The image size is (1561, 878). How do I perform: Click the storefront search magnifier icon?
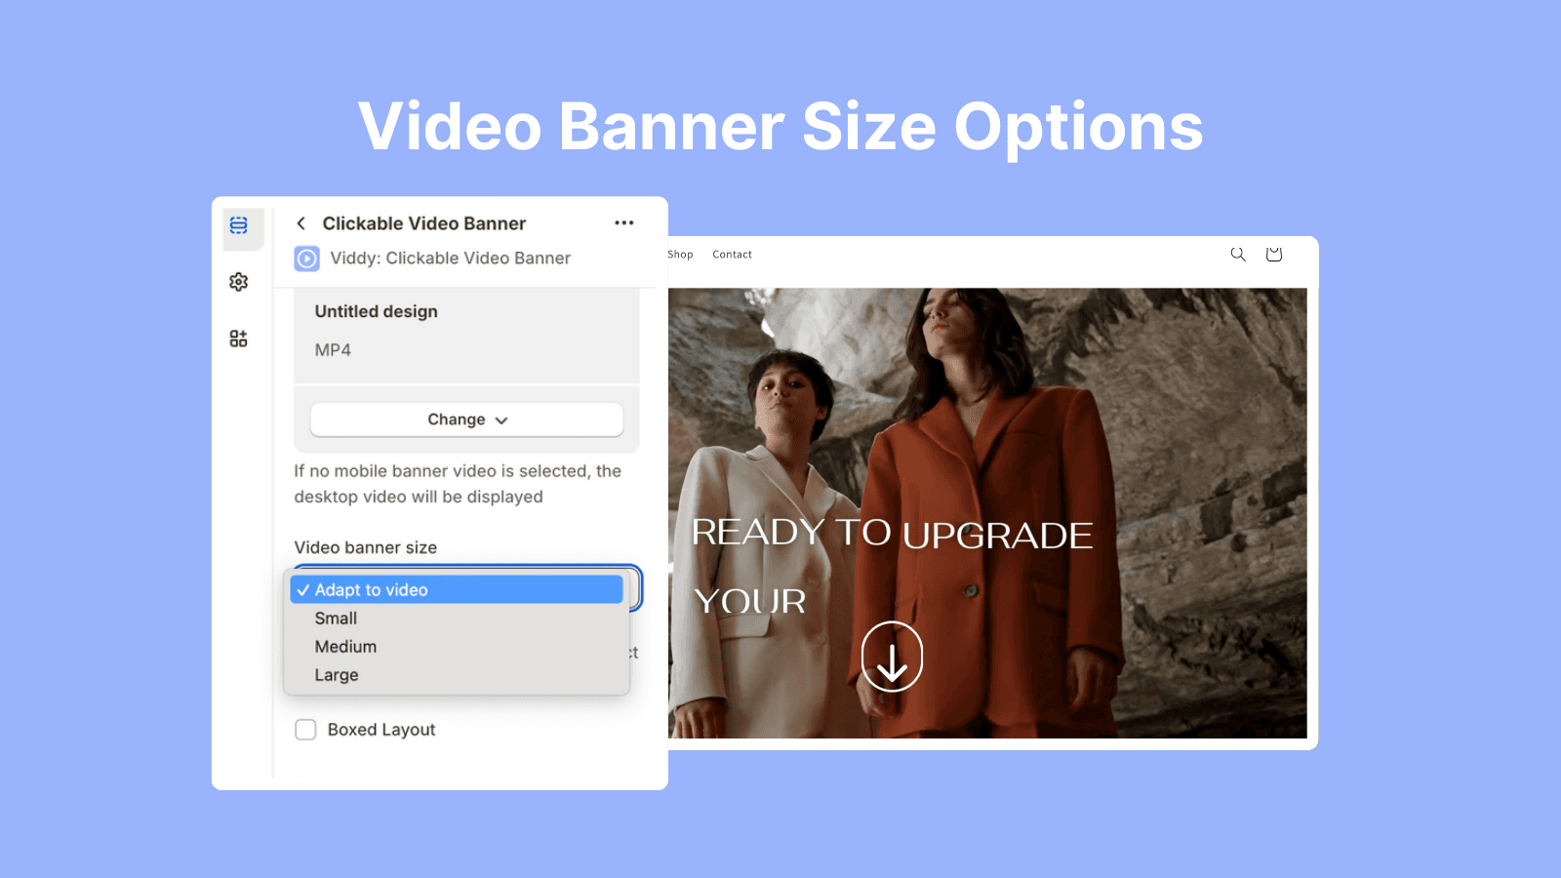[1238, 255]
